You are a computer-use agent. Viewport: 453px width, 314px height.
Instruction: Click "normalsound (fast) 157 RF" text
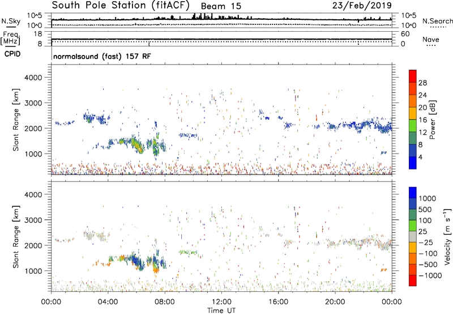coord(102,56)
